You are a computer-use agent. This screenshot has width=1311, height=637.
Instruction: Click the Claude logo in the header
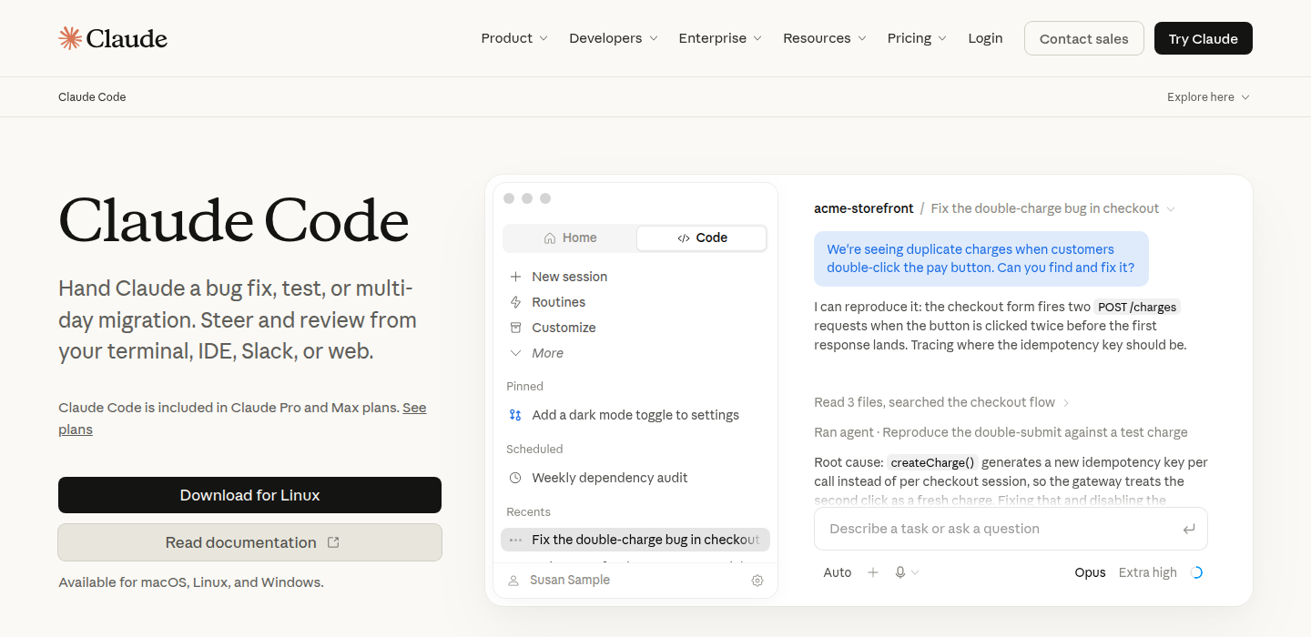click(x=113, y=38)
